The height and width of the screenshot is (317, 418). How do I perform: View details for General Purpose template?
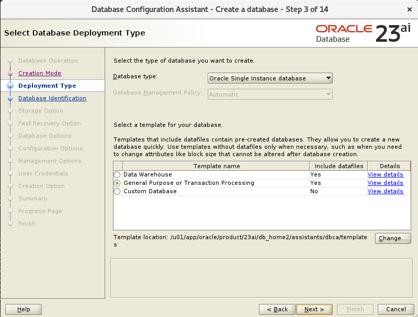[385, 183]
